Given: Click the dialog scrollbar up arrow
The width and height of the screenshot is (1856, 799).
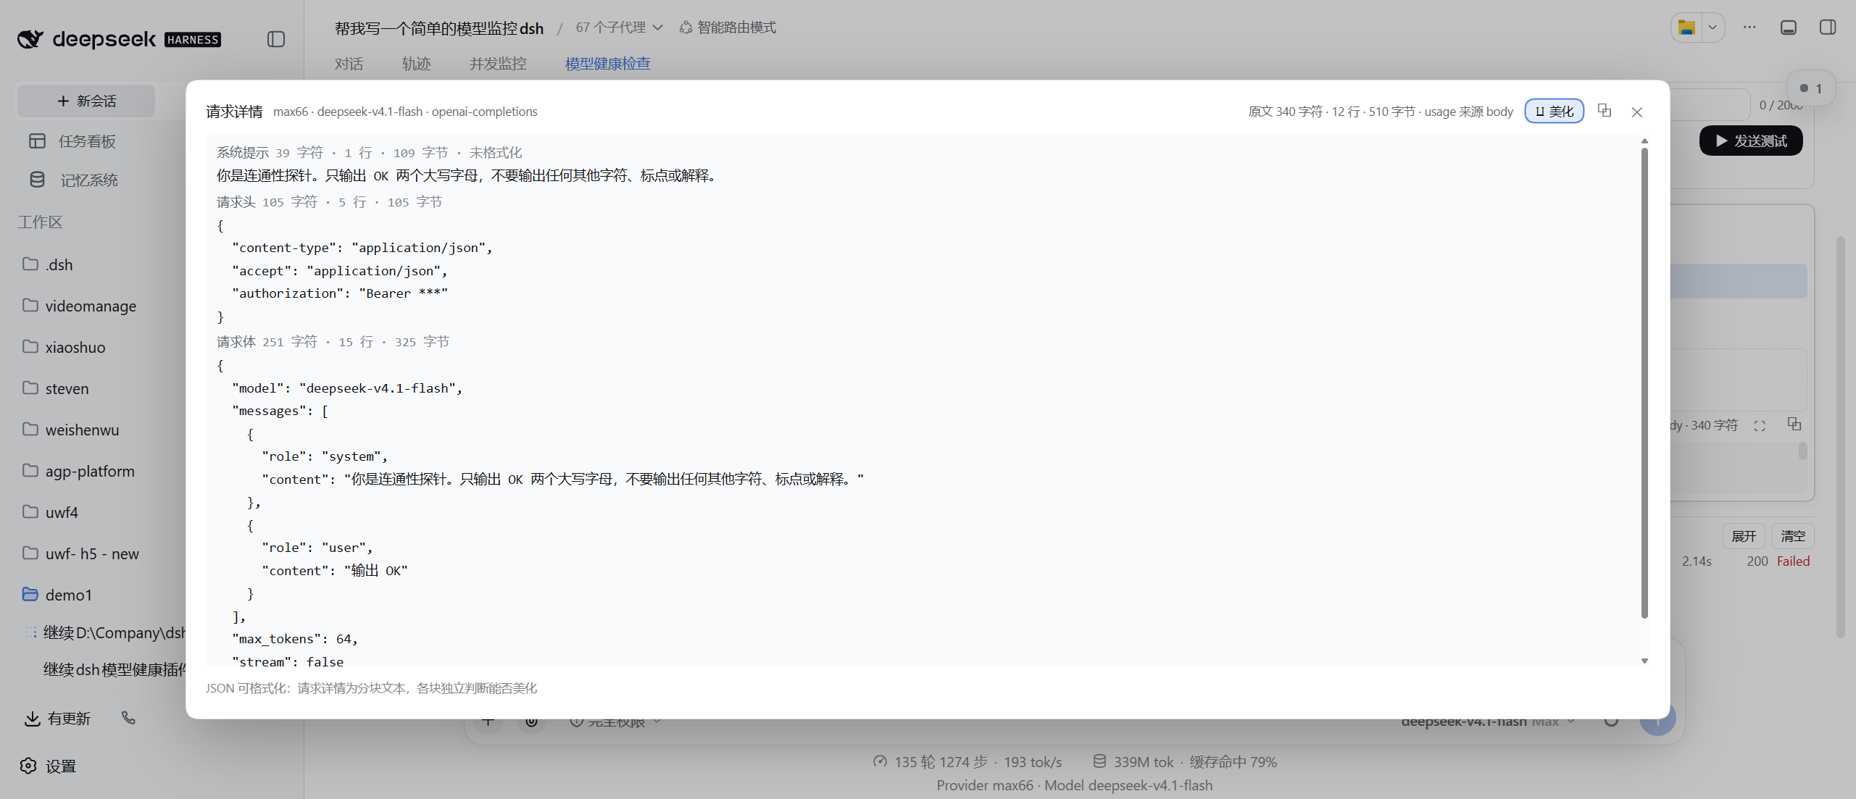Looking at the screenshot, I should 1644,141.
